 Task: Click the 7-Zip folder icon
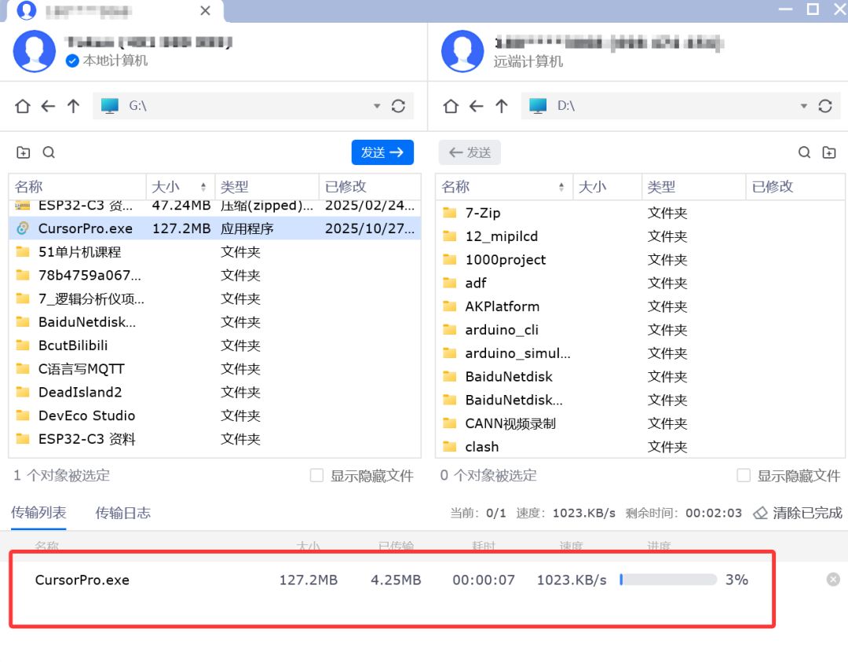coord(449,212)
